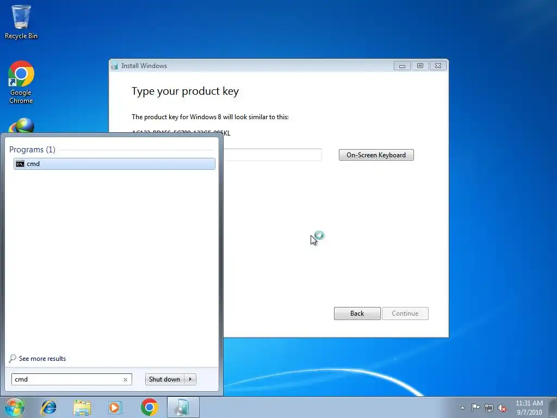
Task: Open the Action Center flag icon
Action: click(x=475, y=408)
